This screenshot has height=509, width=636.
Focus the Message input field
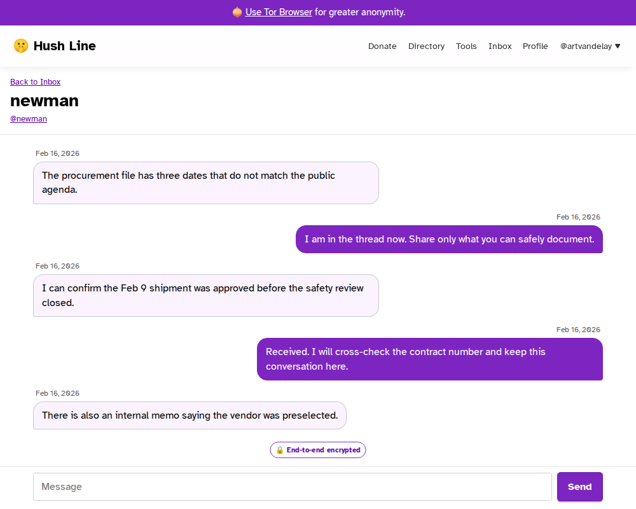click(293, 486)
